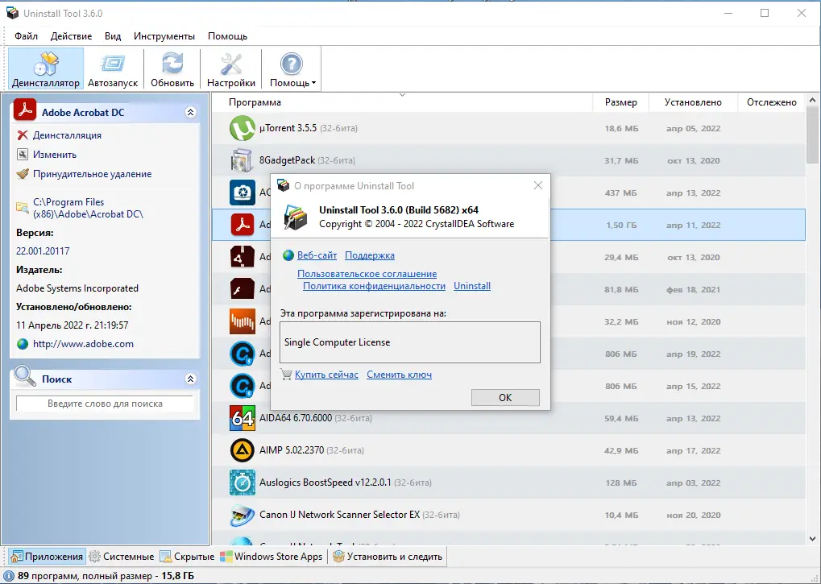The height and width of the screenshot is (584, 821).
Task: Click the search field in Поиск panel
Action: point(105,404)
